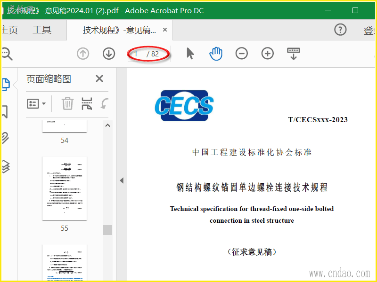Image resolution: width=377 pixels, height=282 pixels.
Task: Collapse the navigation pane with the left triangle
Action: (122, 180)
